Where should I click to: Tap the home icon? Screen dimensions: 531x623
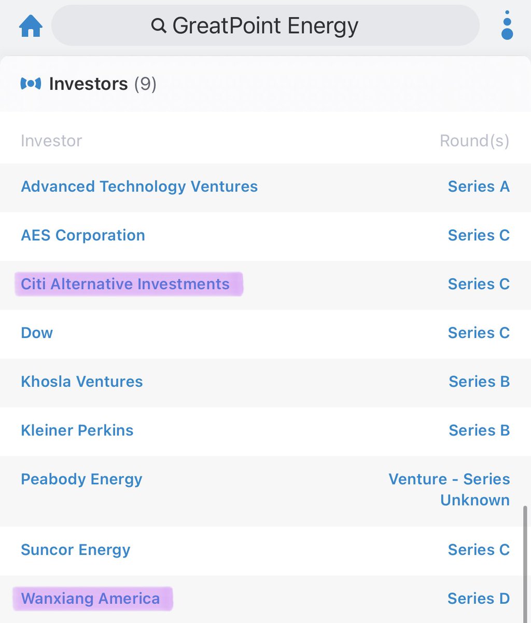[x=31, y=25]
